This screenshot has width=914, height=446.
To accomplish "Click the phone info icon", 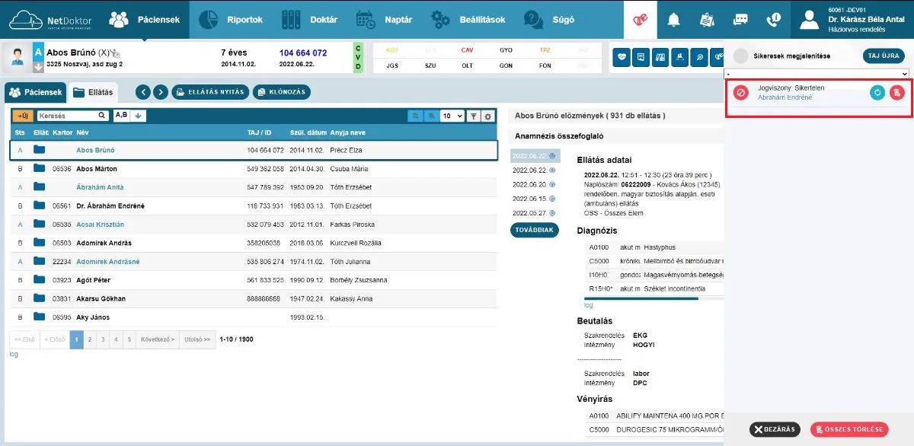I will pyautogui.click(x=773, y=20).
